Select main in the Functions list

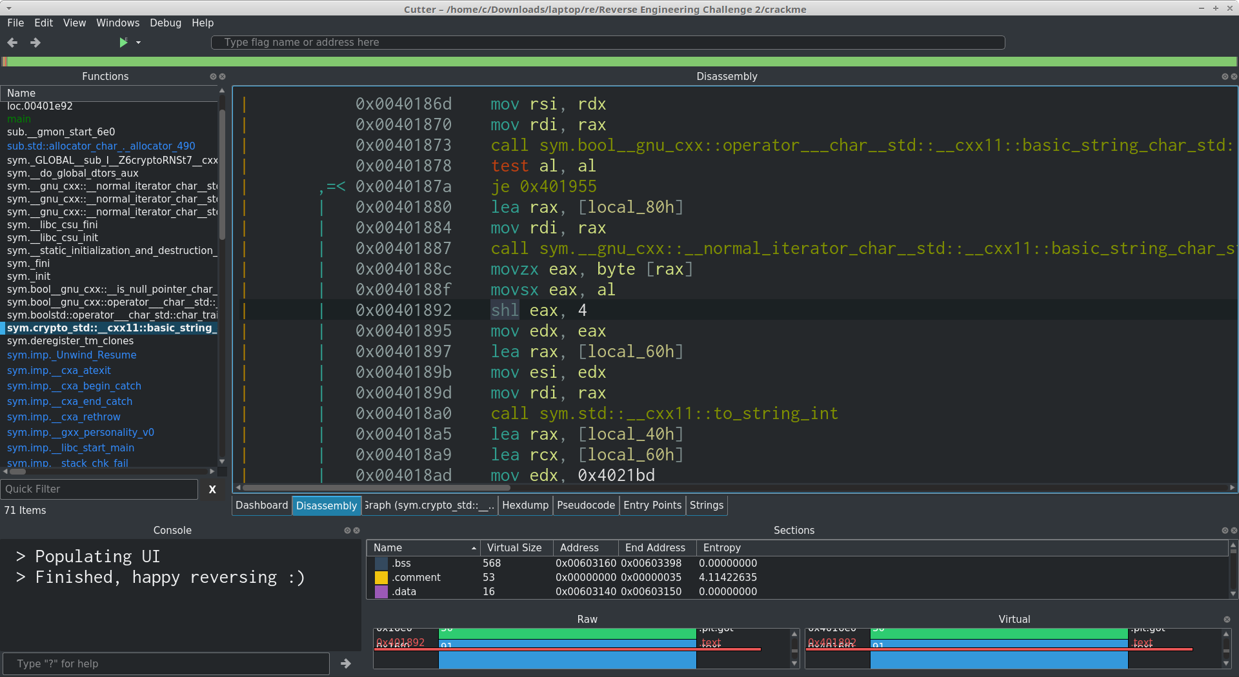[x=19, y=119]
